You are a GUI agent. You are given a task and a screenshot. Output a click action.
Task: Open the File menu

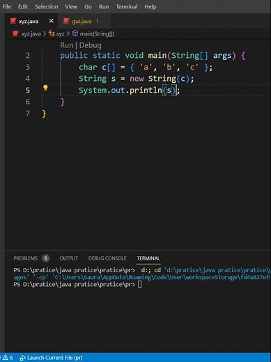[6, 7]
